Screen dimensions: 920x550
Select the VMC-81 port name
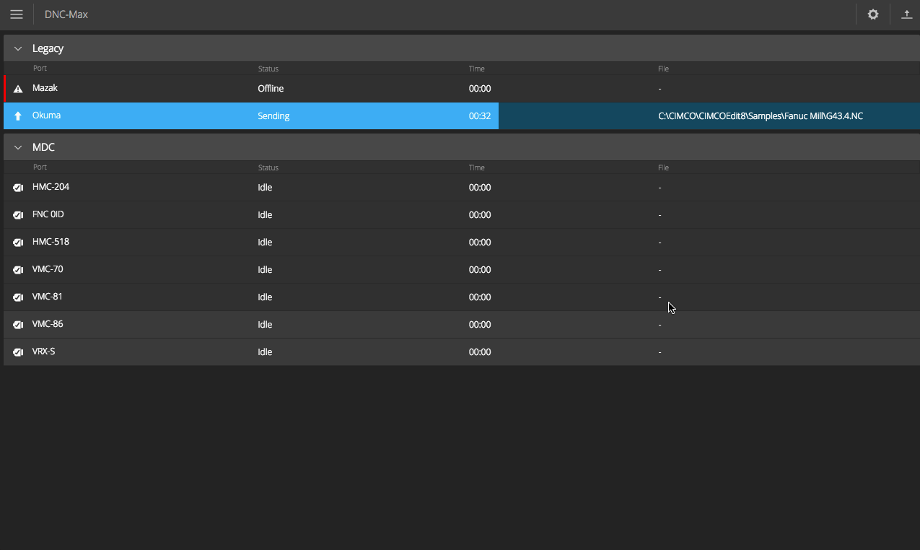pos(48,297)
